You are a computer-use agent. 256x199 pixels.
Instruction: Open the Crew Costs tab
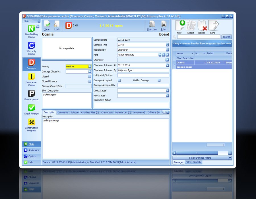coord(107,113)
